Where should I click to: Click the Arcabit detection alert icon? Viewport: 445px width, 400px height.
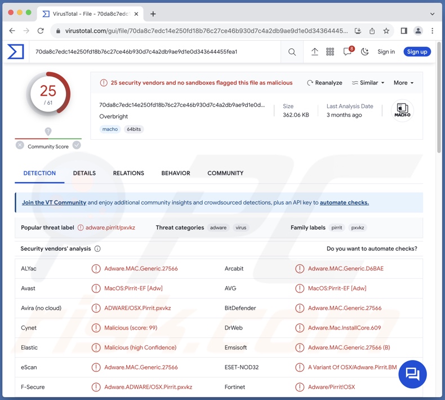pos(300,269)
